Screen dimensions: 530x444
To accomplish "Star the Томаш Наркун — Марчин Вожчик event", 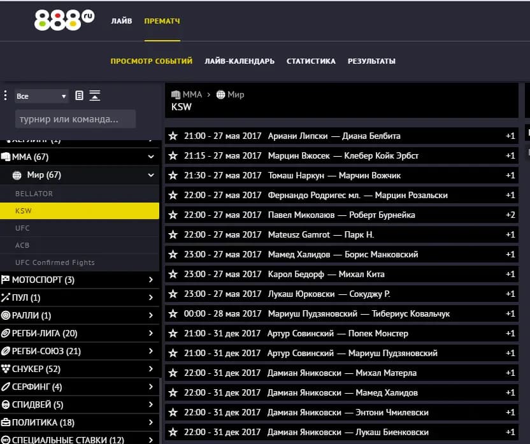I will pyautogui.click(x=173, y=175).
